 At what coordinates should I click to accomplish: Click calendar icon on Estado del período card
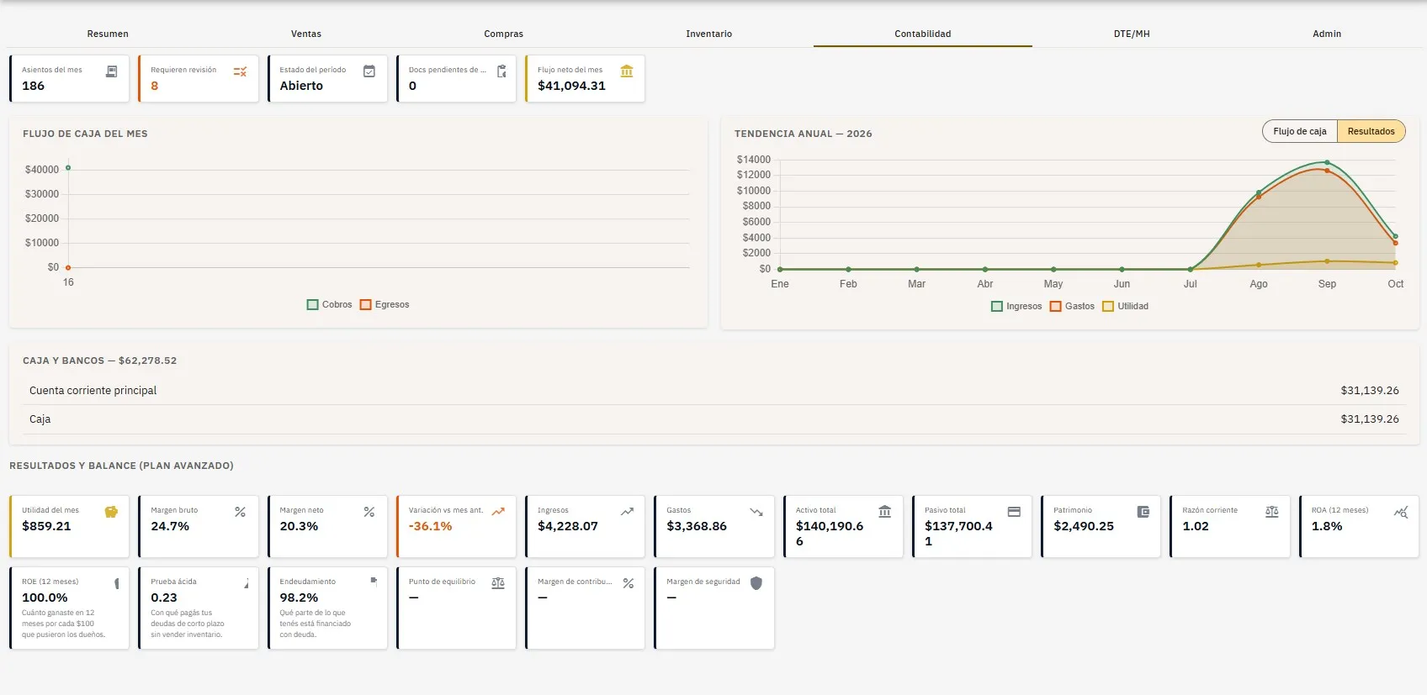click(369, 71)
